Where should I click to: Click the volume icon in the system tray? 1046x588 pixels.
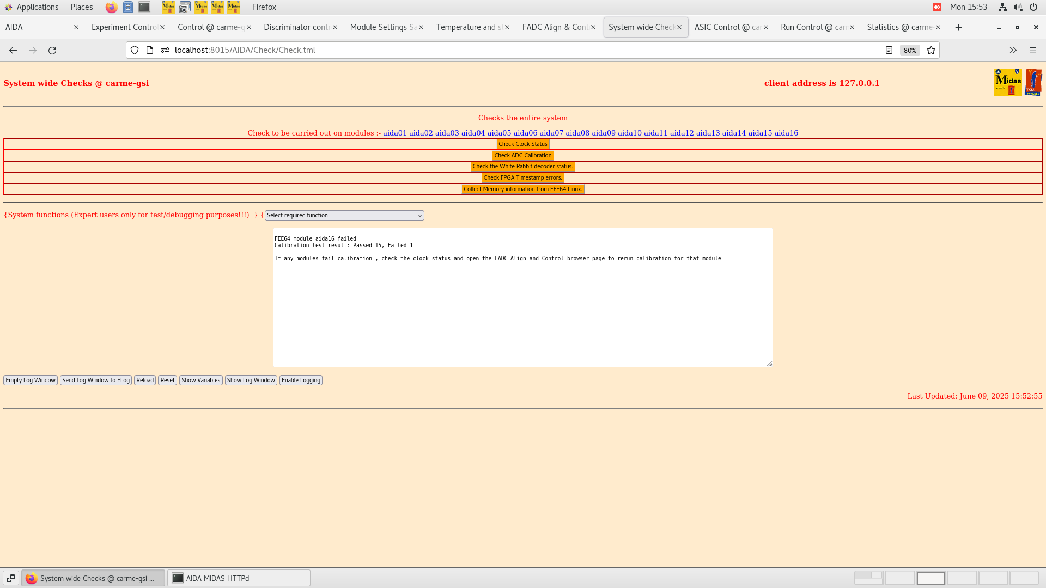(1018, 7)
